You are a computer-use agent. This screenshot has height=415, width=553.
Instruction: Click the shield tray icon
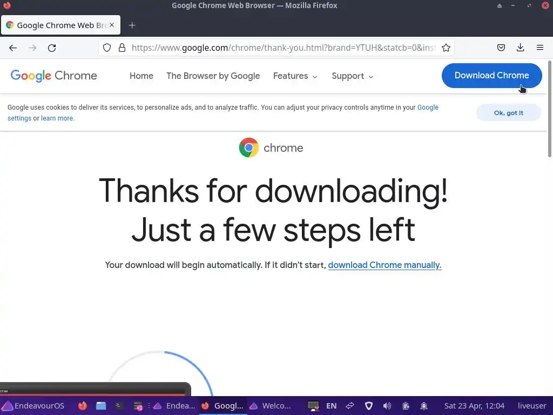pyautogui.click(x=368, y=406)
